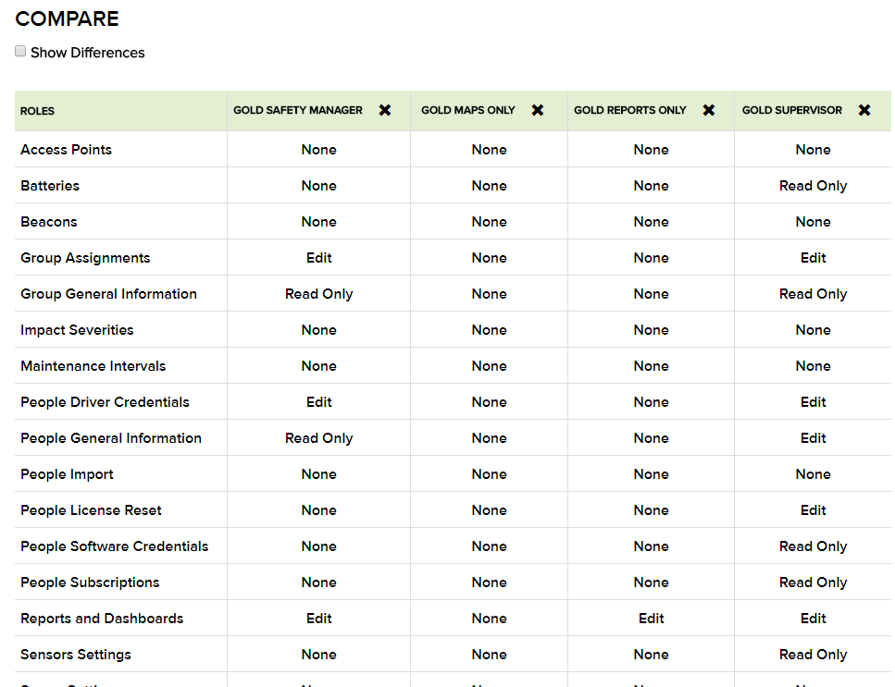Remove Gold Maps Only column via X icon
The height and width of the screenshot is (687, 895).
pos(537,110)
